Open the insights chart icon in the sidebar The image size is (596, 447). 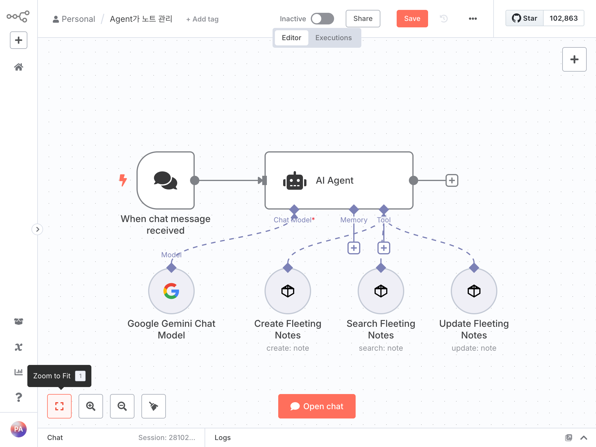point(19,372)
